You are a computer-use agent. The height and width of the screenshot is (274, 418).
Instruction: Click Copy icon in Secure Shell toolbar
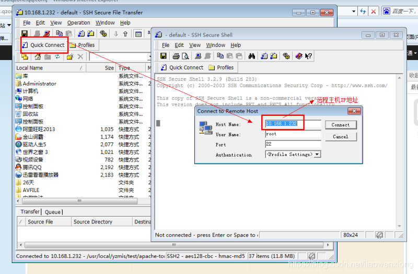[x=220, y=56]
